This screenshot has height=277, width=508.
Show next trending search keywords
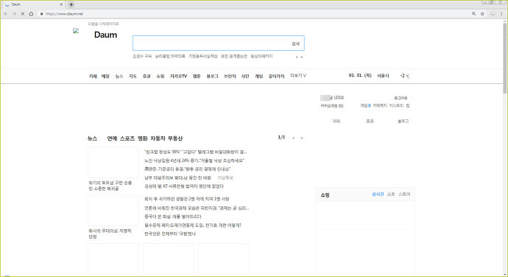[302, 57]
